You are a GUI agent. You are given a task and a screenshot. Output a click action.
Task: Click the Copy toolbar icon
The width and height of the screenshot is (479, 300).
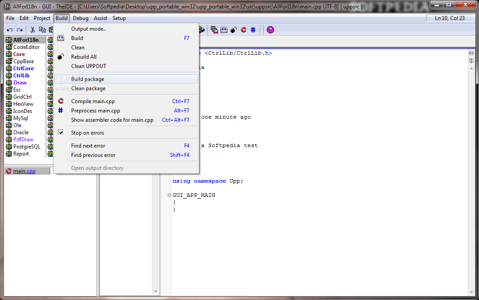(42, 30)
